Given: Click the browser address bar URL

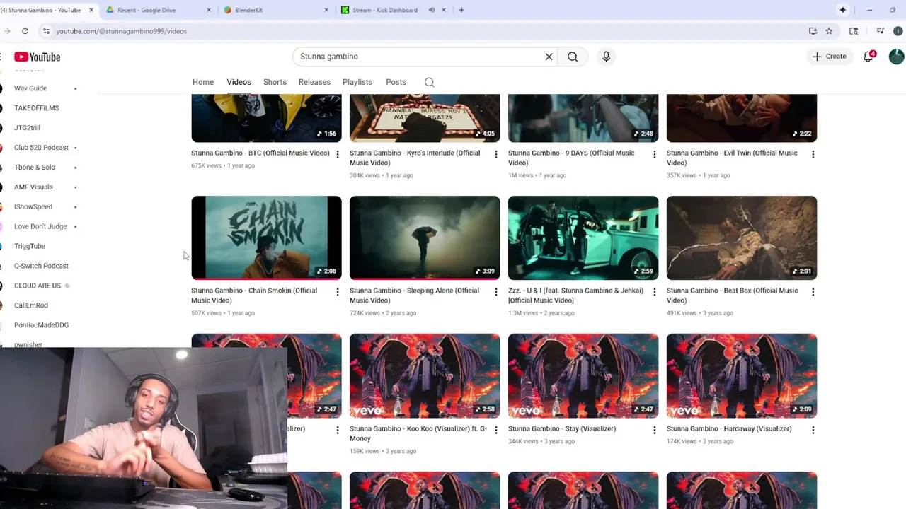Looking at the screenshot, I should (121, 31).
